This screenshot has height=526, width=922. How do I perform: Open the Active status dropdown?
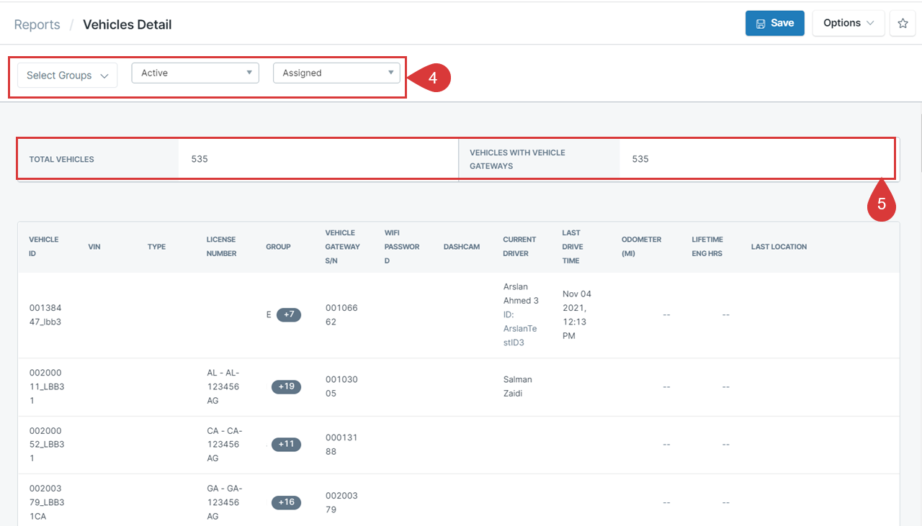194,73
